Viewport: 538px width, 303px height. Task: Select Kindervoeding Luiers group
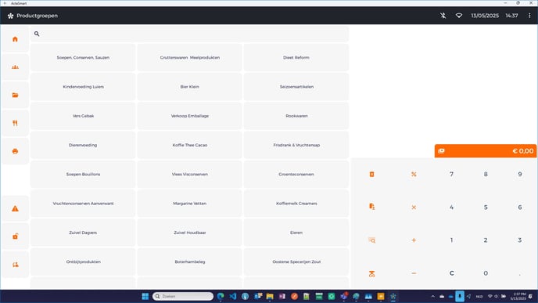[83, 87]
